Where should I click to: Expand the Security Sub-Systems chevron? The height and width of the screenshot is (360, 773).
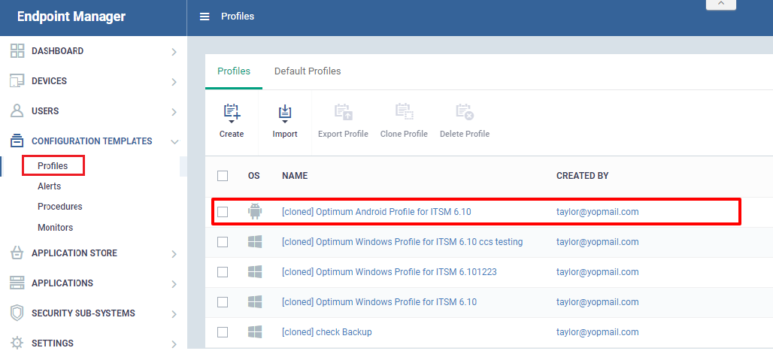(174, 314)
